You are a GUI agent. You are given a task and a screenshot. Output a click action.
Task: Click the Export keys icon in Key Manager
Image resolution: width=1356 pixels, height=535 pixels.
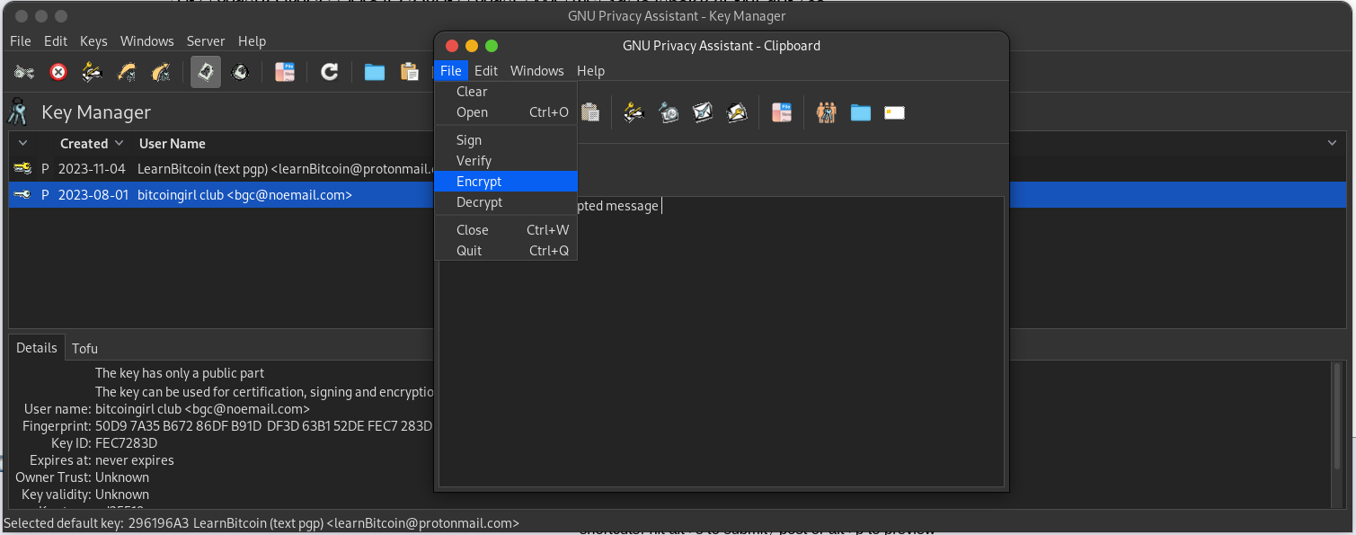coord(161,72)
